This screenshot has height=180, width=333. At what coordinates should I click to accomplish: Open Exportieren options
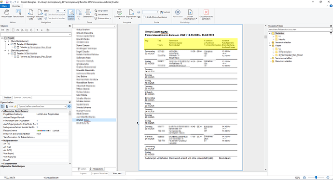coord(131,14)
